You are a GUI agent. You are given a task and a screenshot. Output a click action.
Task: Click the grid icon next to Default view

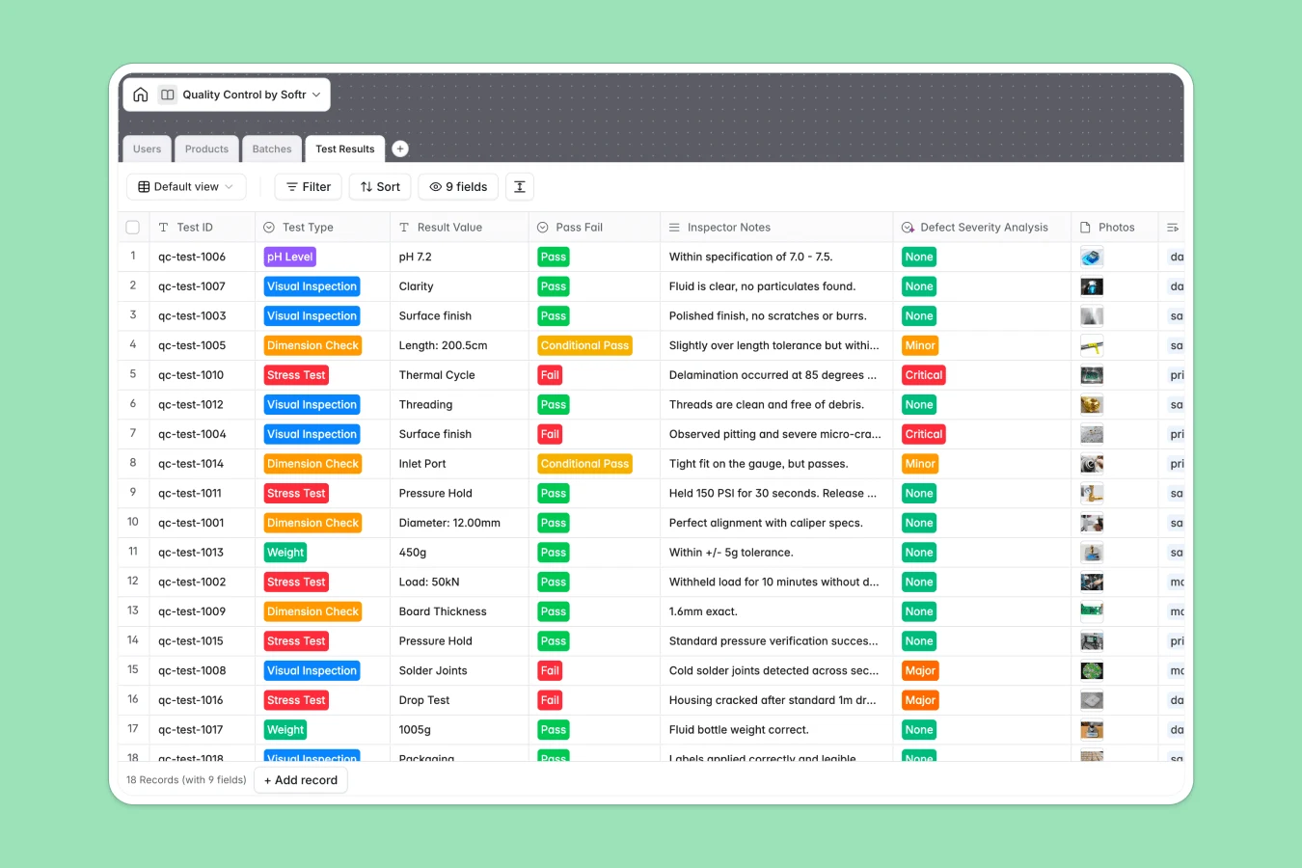point(143,186)
